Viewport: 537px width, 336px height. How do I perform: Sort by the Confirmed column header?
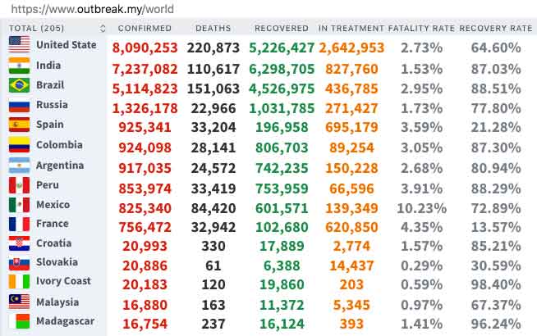pyautogui.click(x=145, y=29)
